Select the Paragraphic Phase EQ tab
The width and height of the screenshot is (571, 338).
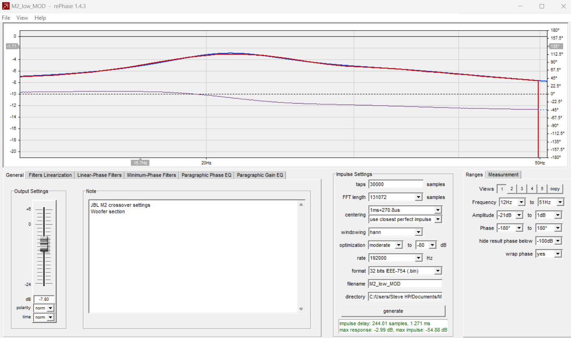[206, 175]
